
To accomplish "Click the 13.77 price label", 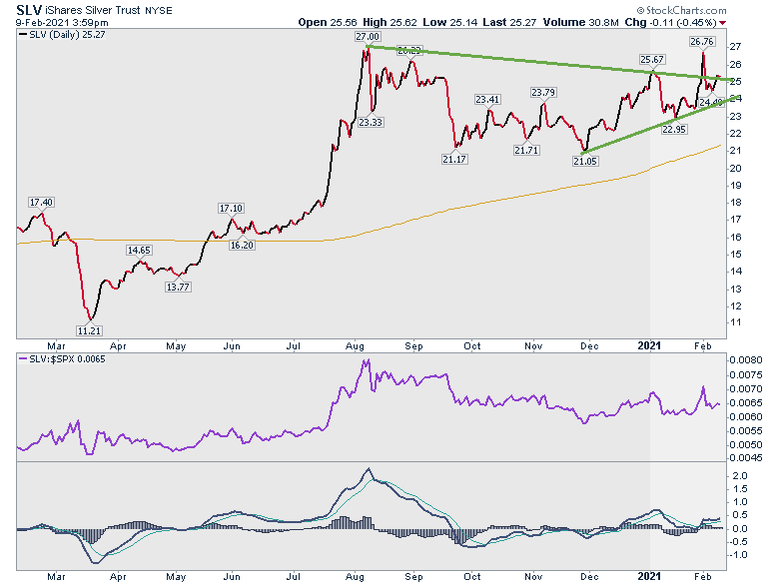I will click(x=178, y=288).
